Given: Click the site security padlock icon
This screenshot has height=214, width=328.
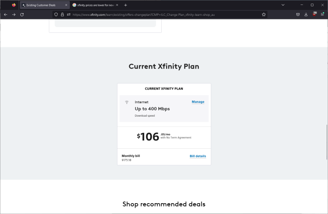Looking at the screenshot, I should 62,14.
